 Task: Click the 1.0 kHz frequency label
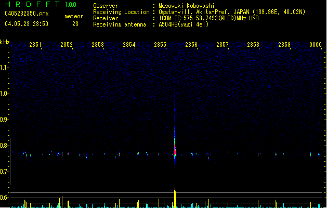pos(5,94)
